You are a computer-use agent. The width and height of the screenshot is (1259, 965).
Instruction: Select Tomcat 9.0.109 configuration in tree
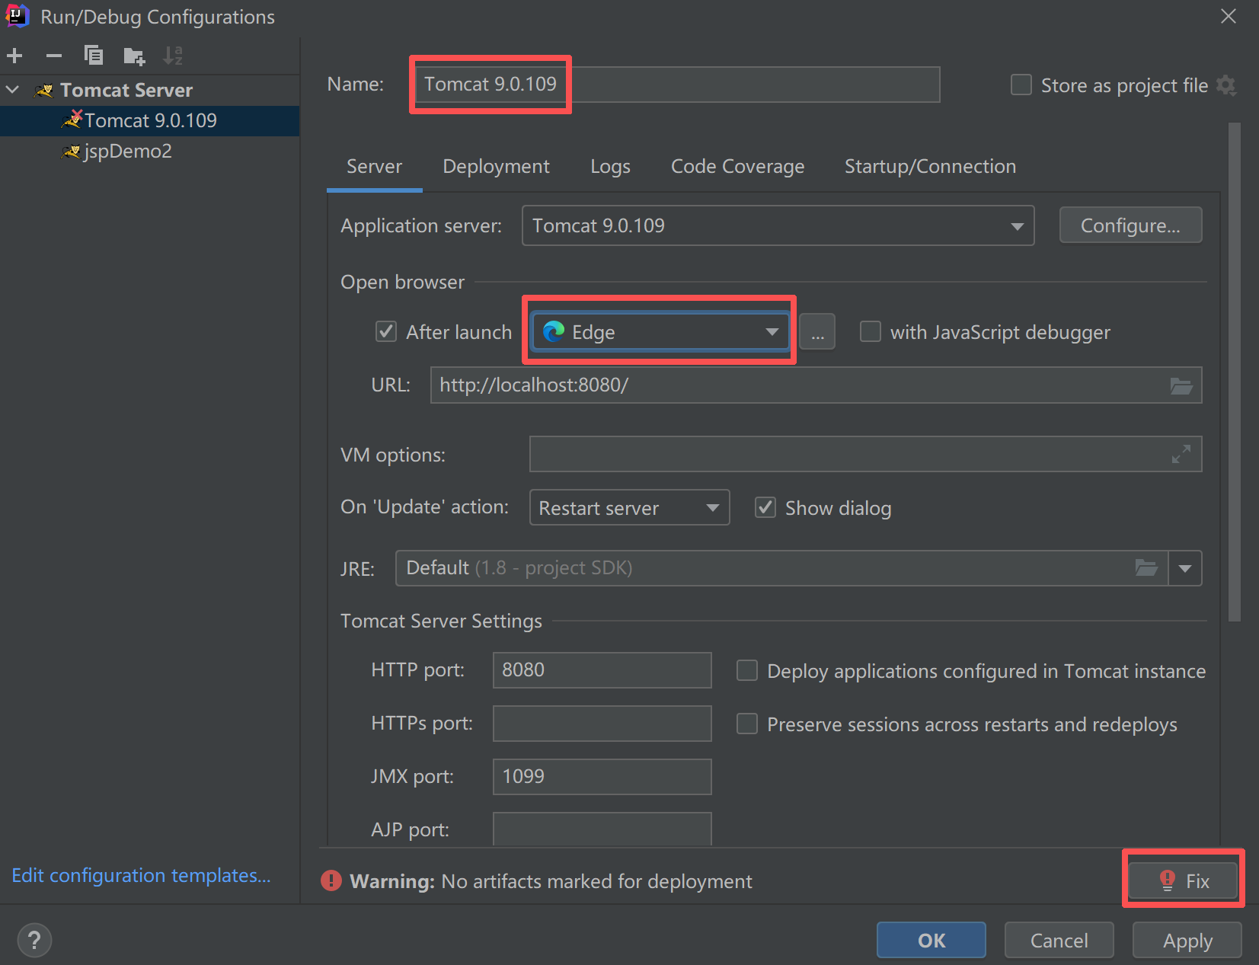[x=150, y=120]
